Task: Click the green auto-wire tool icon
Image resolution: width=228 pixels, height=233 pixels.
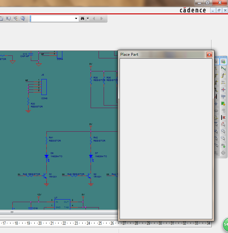Action: (223, 69)
